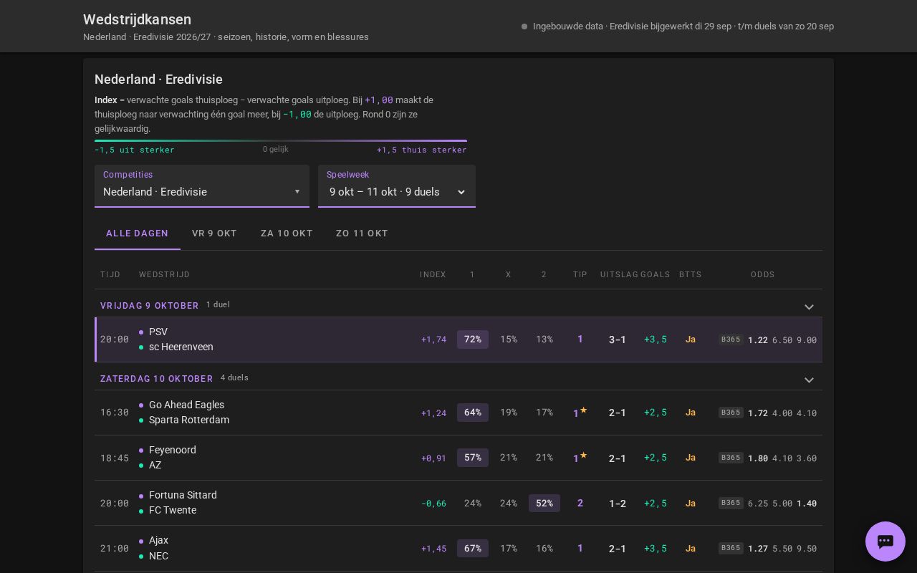The width and height of the screenshot is (917, 573).
Task: Click star icon on Feyenoord tip
Action: pyautogui.click(x=583, y=456)
